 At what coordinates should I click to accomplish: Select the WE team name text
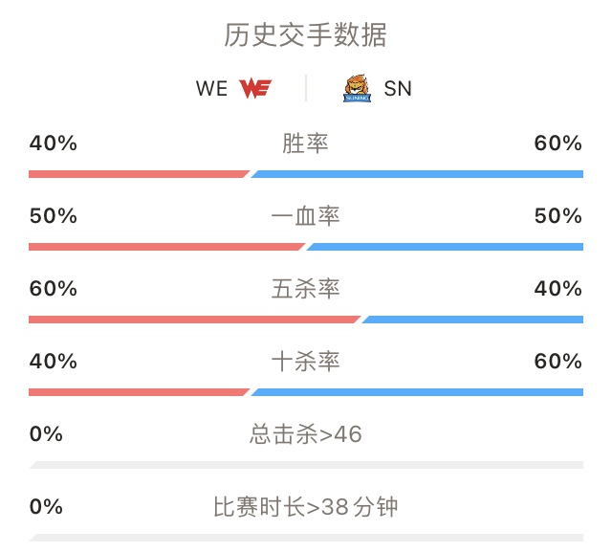tap(211, 89)
